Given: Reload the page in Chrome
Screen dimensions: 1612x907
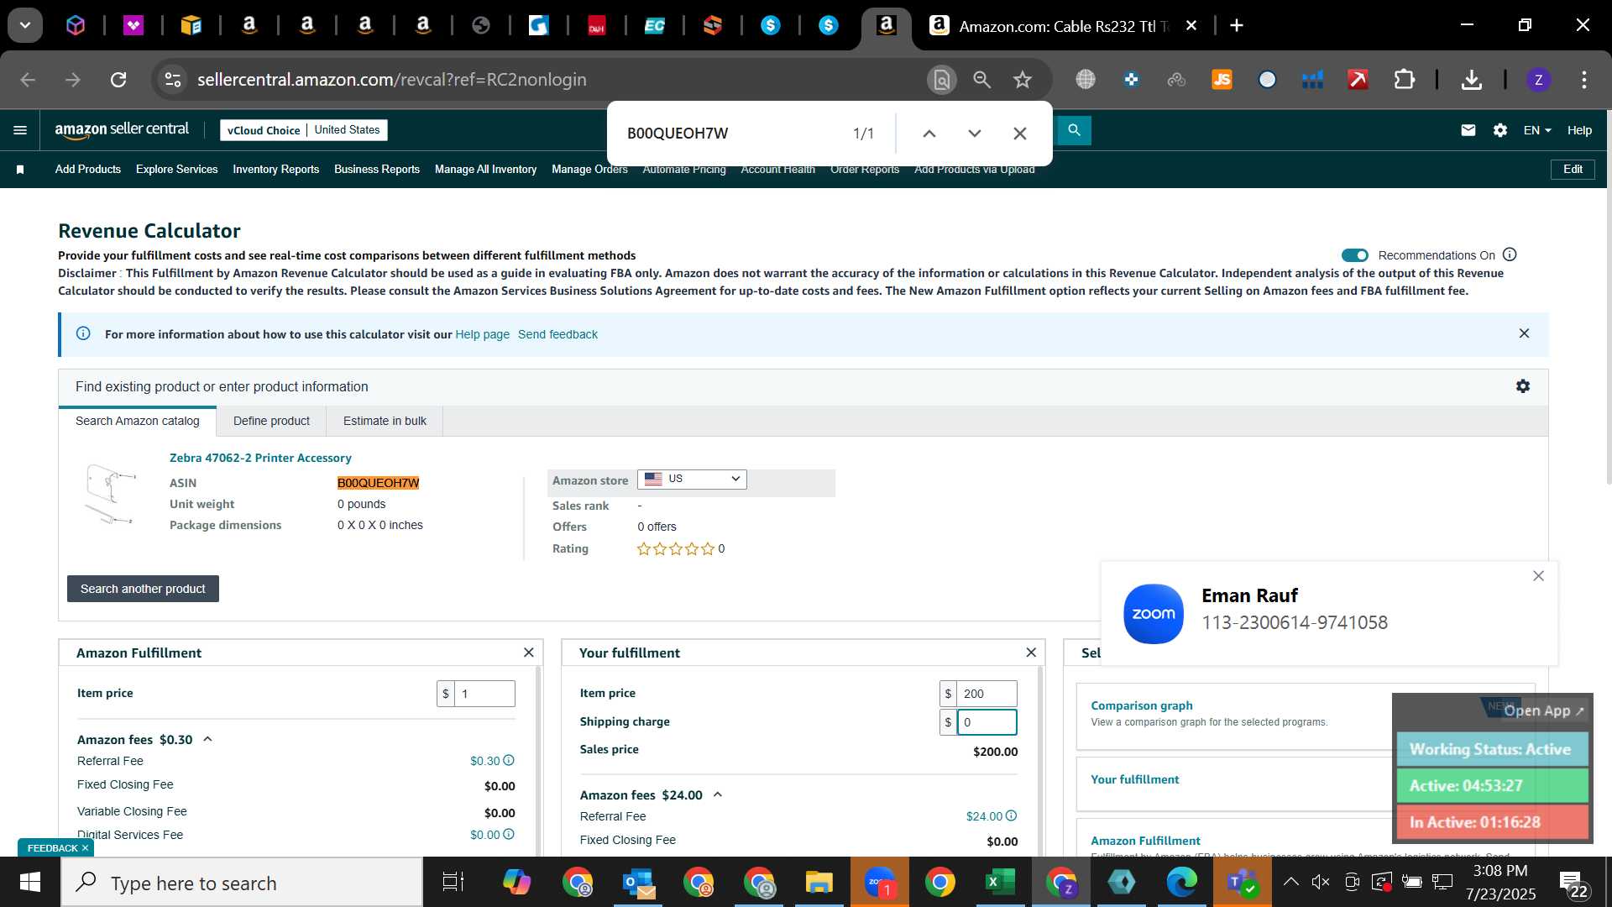Looking at the screenshot, I should pyautogui.click(x=118, y=80).
